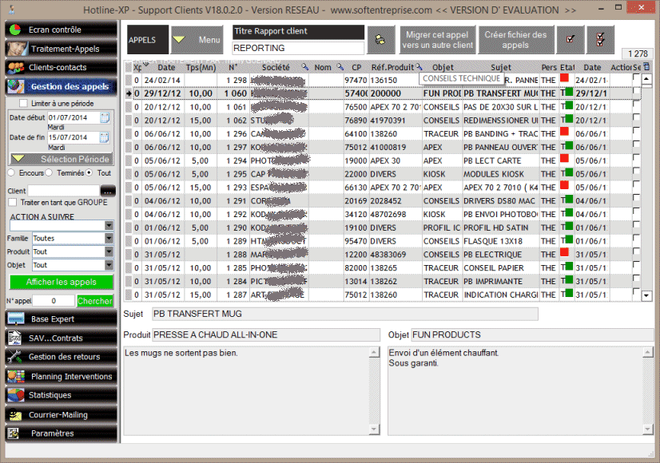Open calendar picker for Date de fin
Image resolution: width=660 pixels, height=463 pixels.
(x=105, y=137)
